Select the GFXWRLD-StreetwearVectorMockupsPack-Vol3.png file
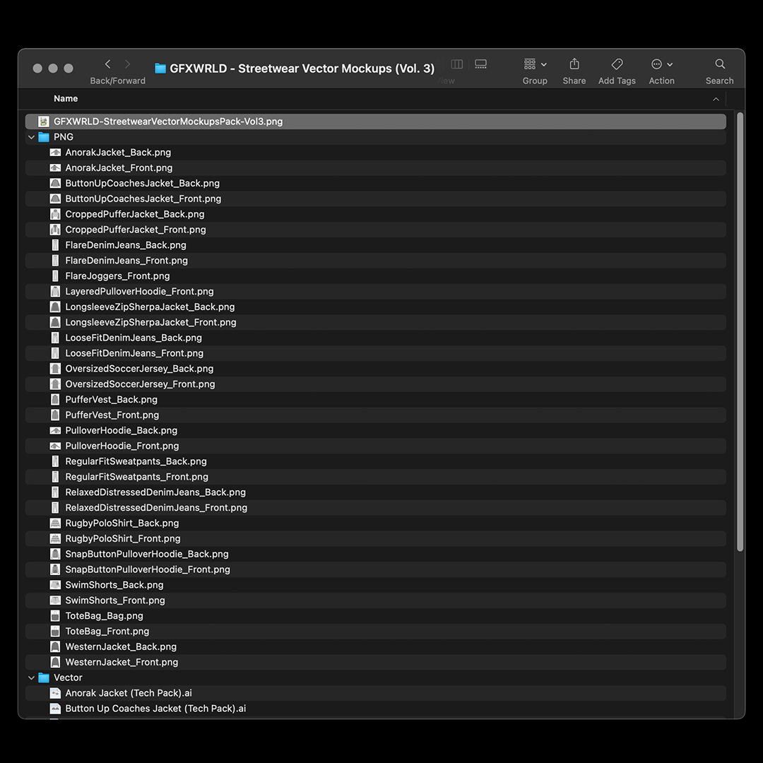 tap(168, 122)
